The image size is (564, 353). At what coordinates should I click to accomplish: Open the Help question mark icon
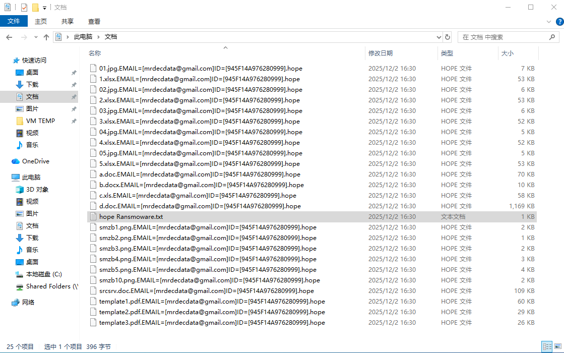559,22
